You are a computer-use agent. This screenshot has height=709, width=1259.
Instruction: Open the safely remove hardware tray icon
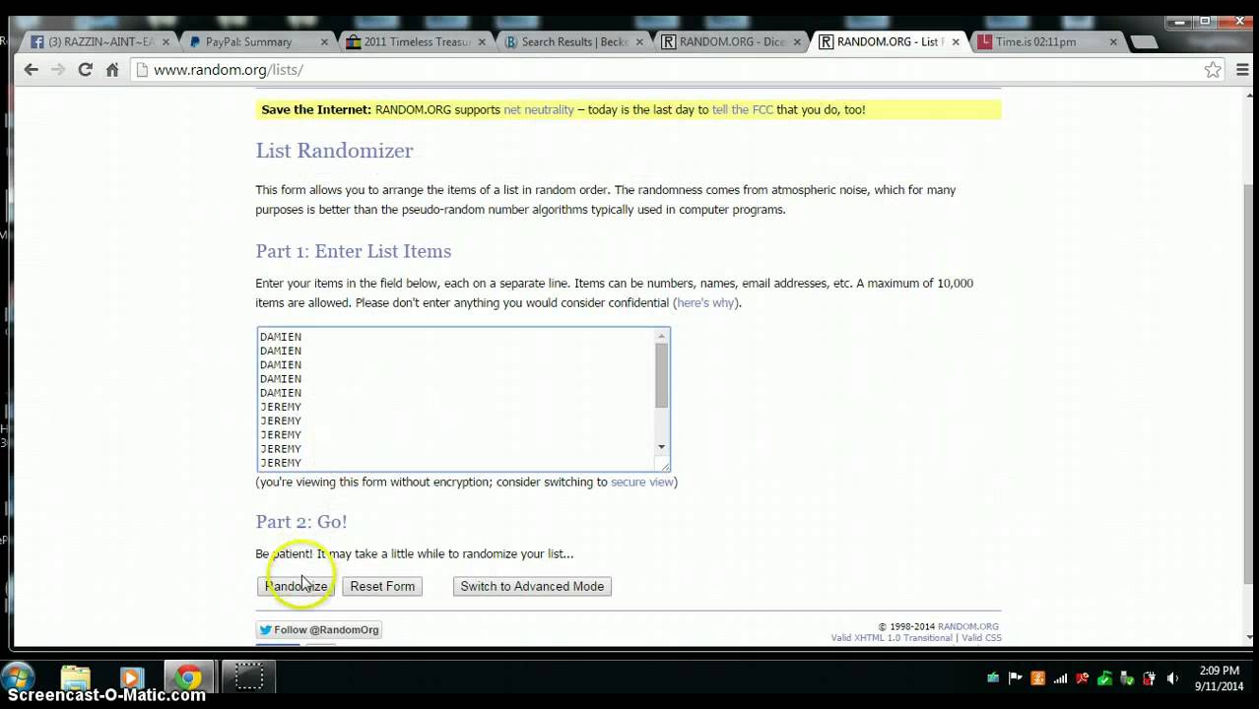[1127, 678]
